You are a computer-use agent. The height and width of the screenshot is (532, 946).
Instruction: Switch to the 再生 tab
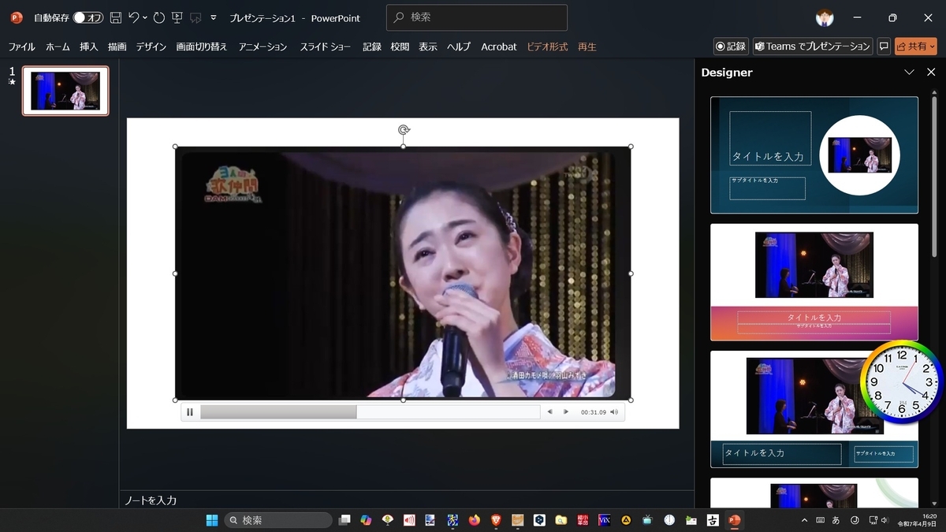click(587, 47)
